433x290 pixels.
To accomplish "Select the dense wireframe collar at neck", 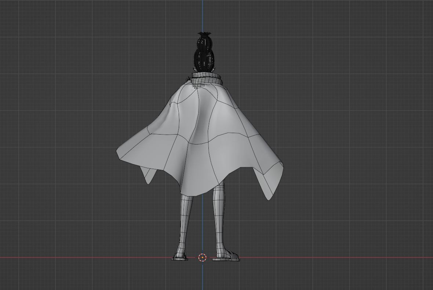I will pos(207,78).
